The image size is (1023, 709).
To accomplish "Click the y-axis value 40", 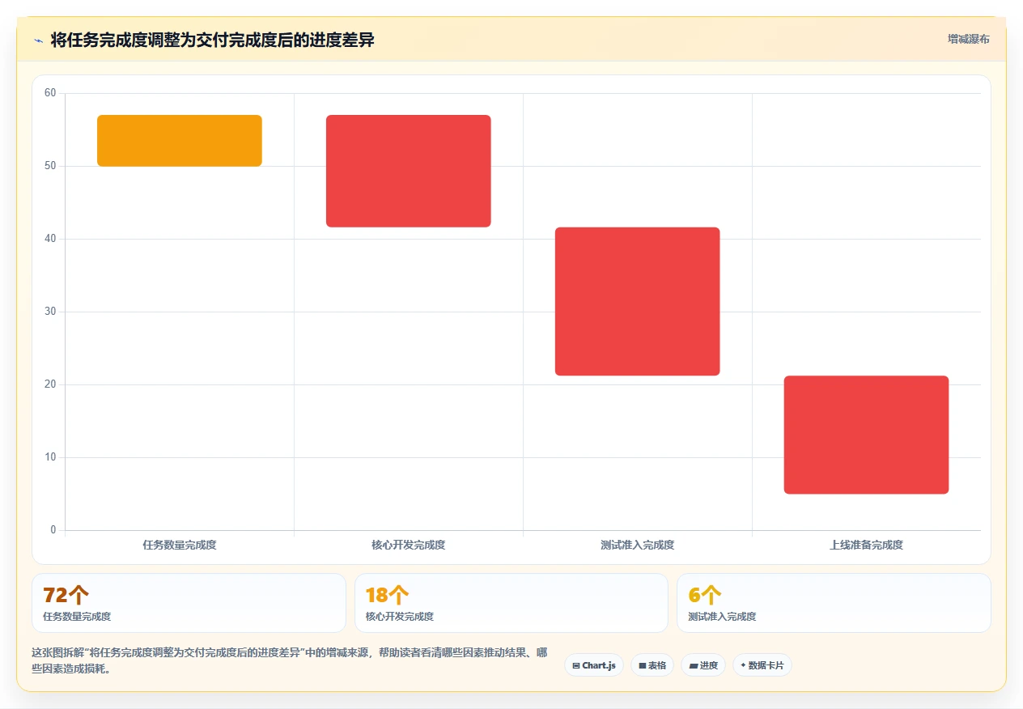I will tap(50, 239).
